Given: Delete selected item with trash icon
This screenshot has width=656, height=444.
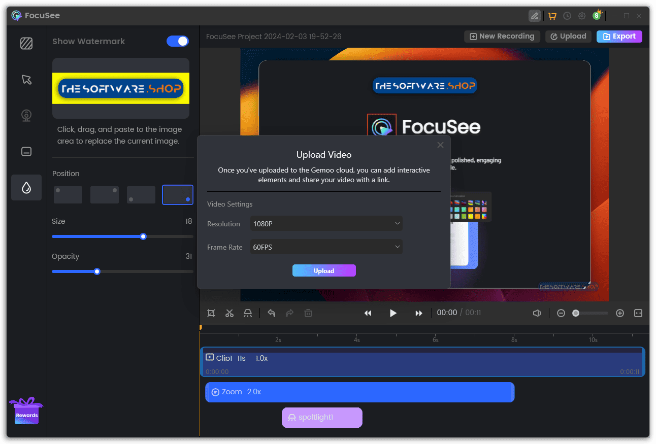Looking at the screenshot, I should click(308, 313).
